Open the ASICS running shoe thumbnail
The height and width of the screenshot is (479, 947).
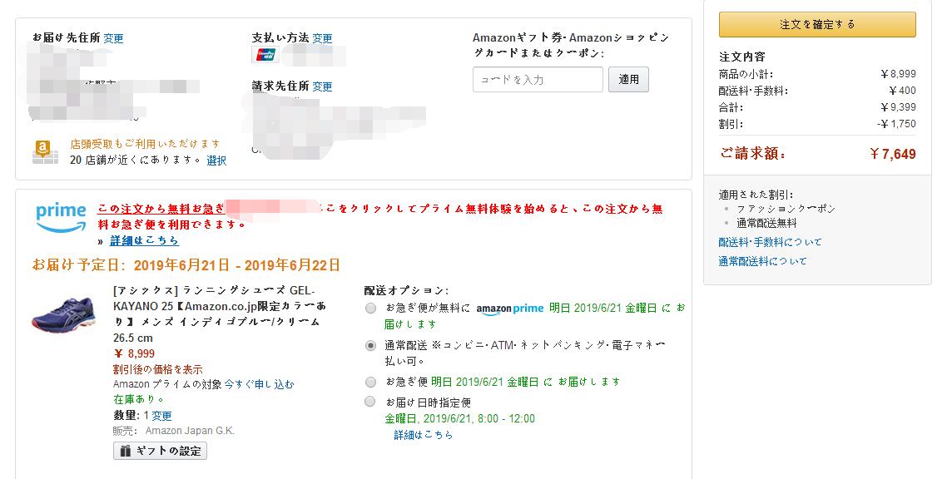pos(63,314)
